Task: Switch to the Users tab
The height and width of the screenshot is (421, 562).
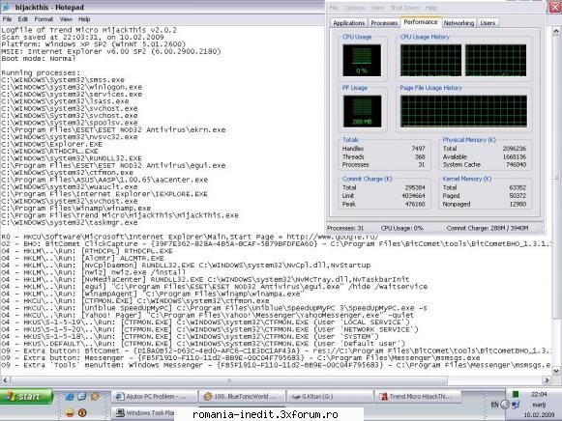Action: pos(488,23)
